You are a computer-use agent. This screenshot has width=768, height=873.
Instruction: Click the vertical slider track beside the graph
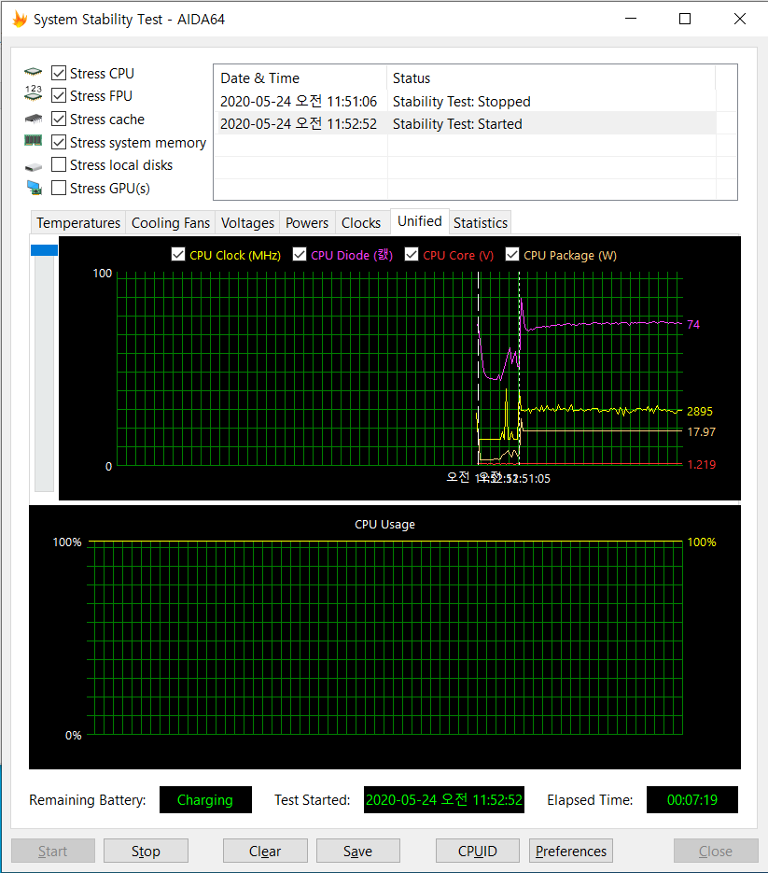coord(44,373)
